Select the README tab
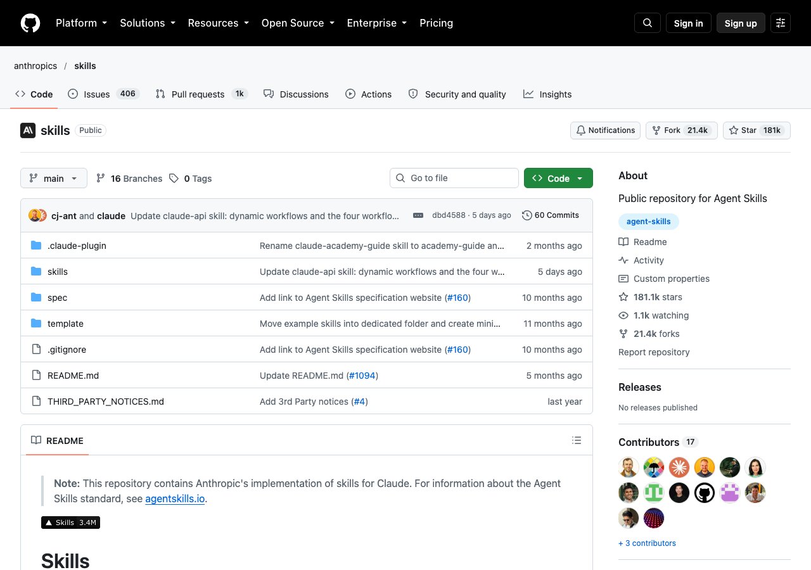This screenshot has height=570, width=811. coord(57,441)
